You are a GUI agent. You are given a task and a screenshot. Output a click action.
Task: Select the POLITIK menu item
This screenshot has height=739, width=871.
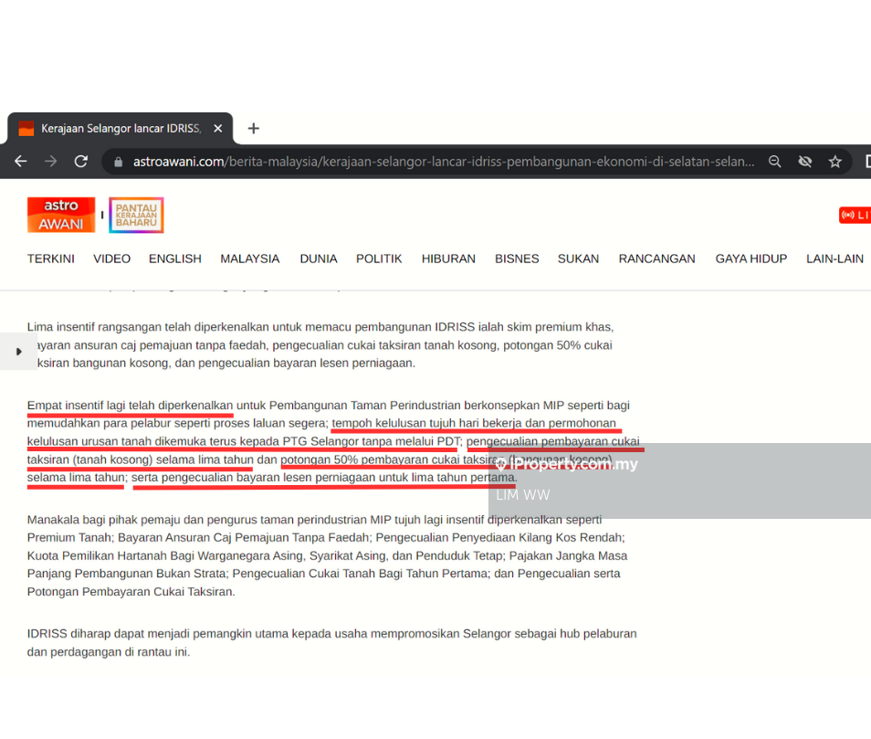point(379,259)
